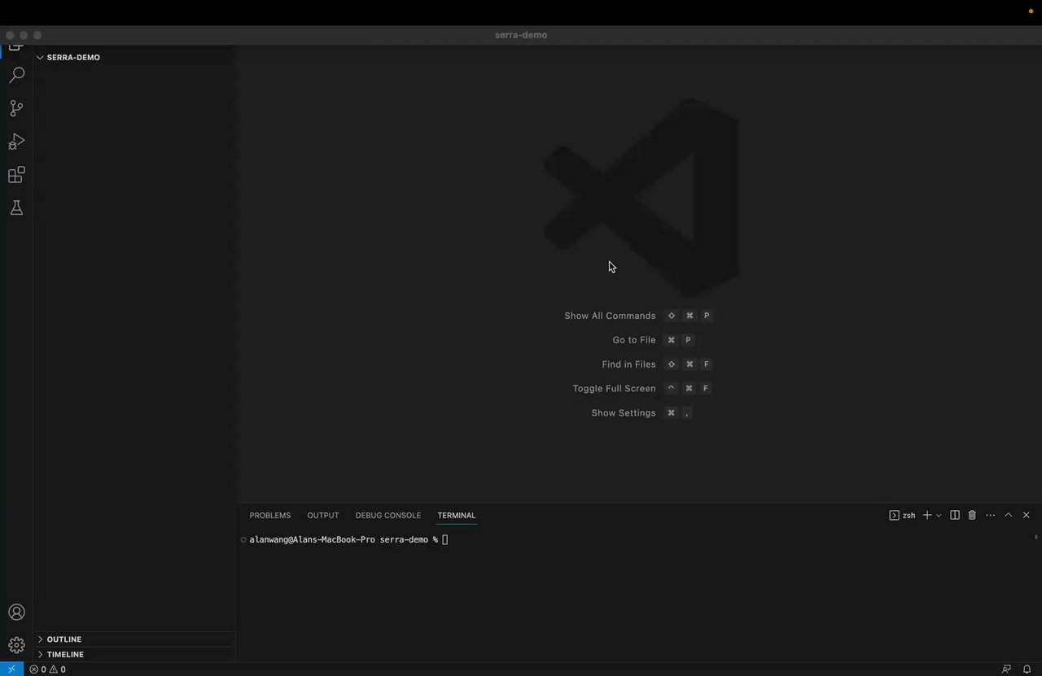Open notifications bell in status bar
The width and height of the screenshot is (1042, 676).
click(x=1027, y=669)
